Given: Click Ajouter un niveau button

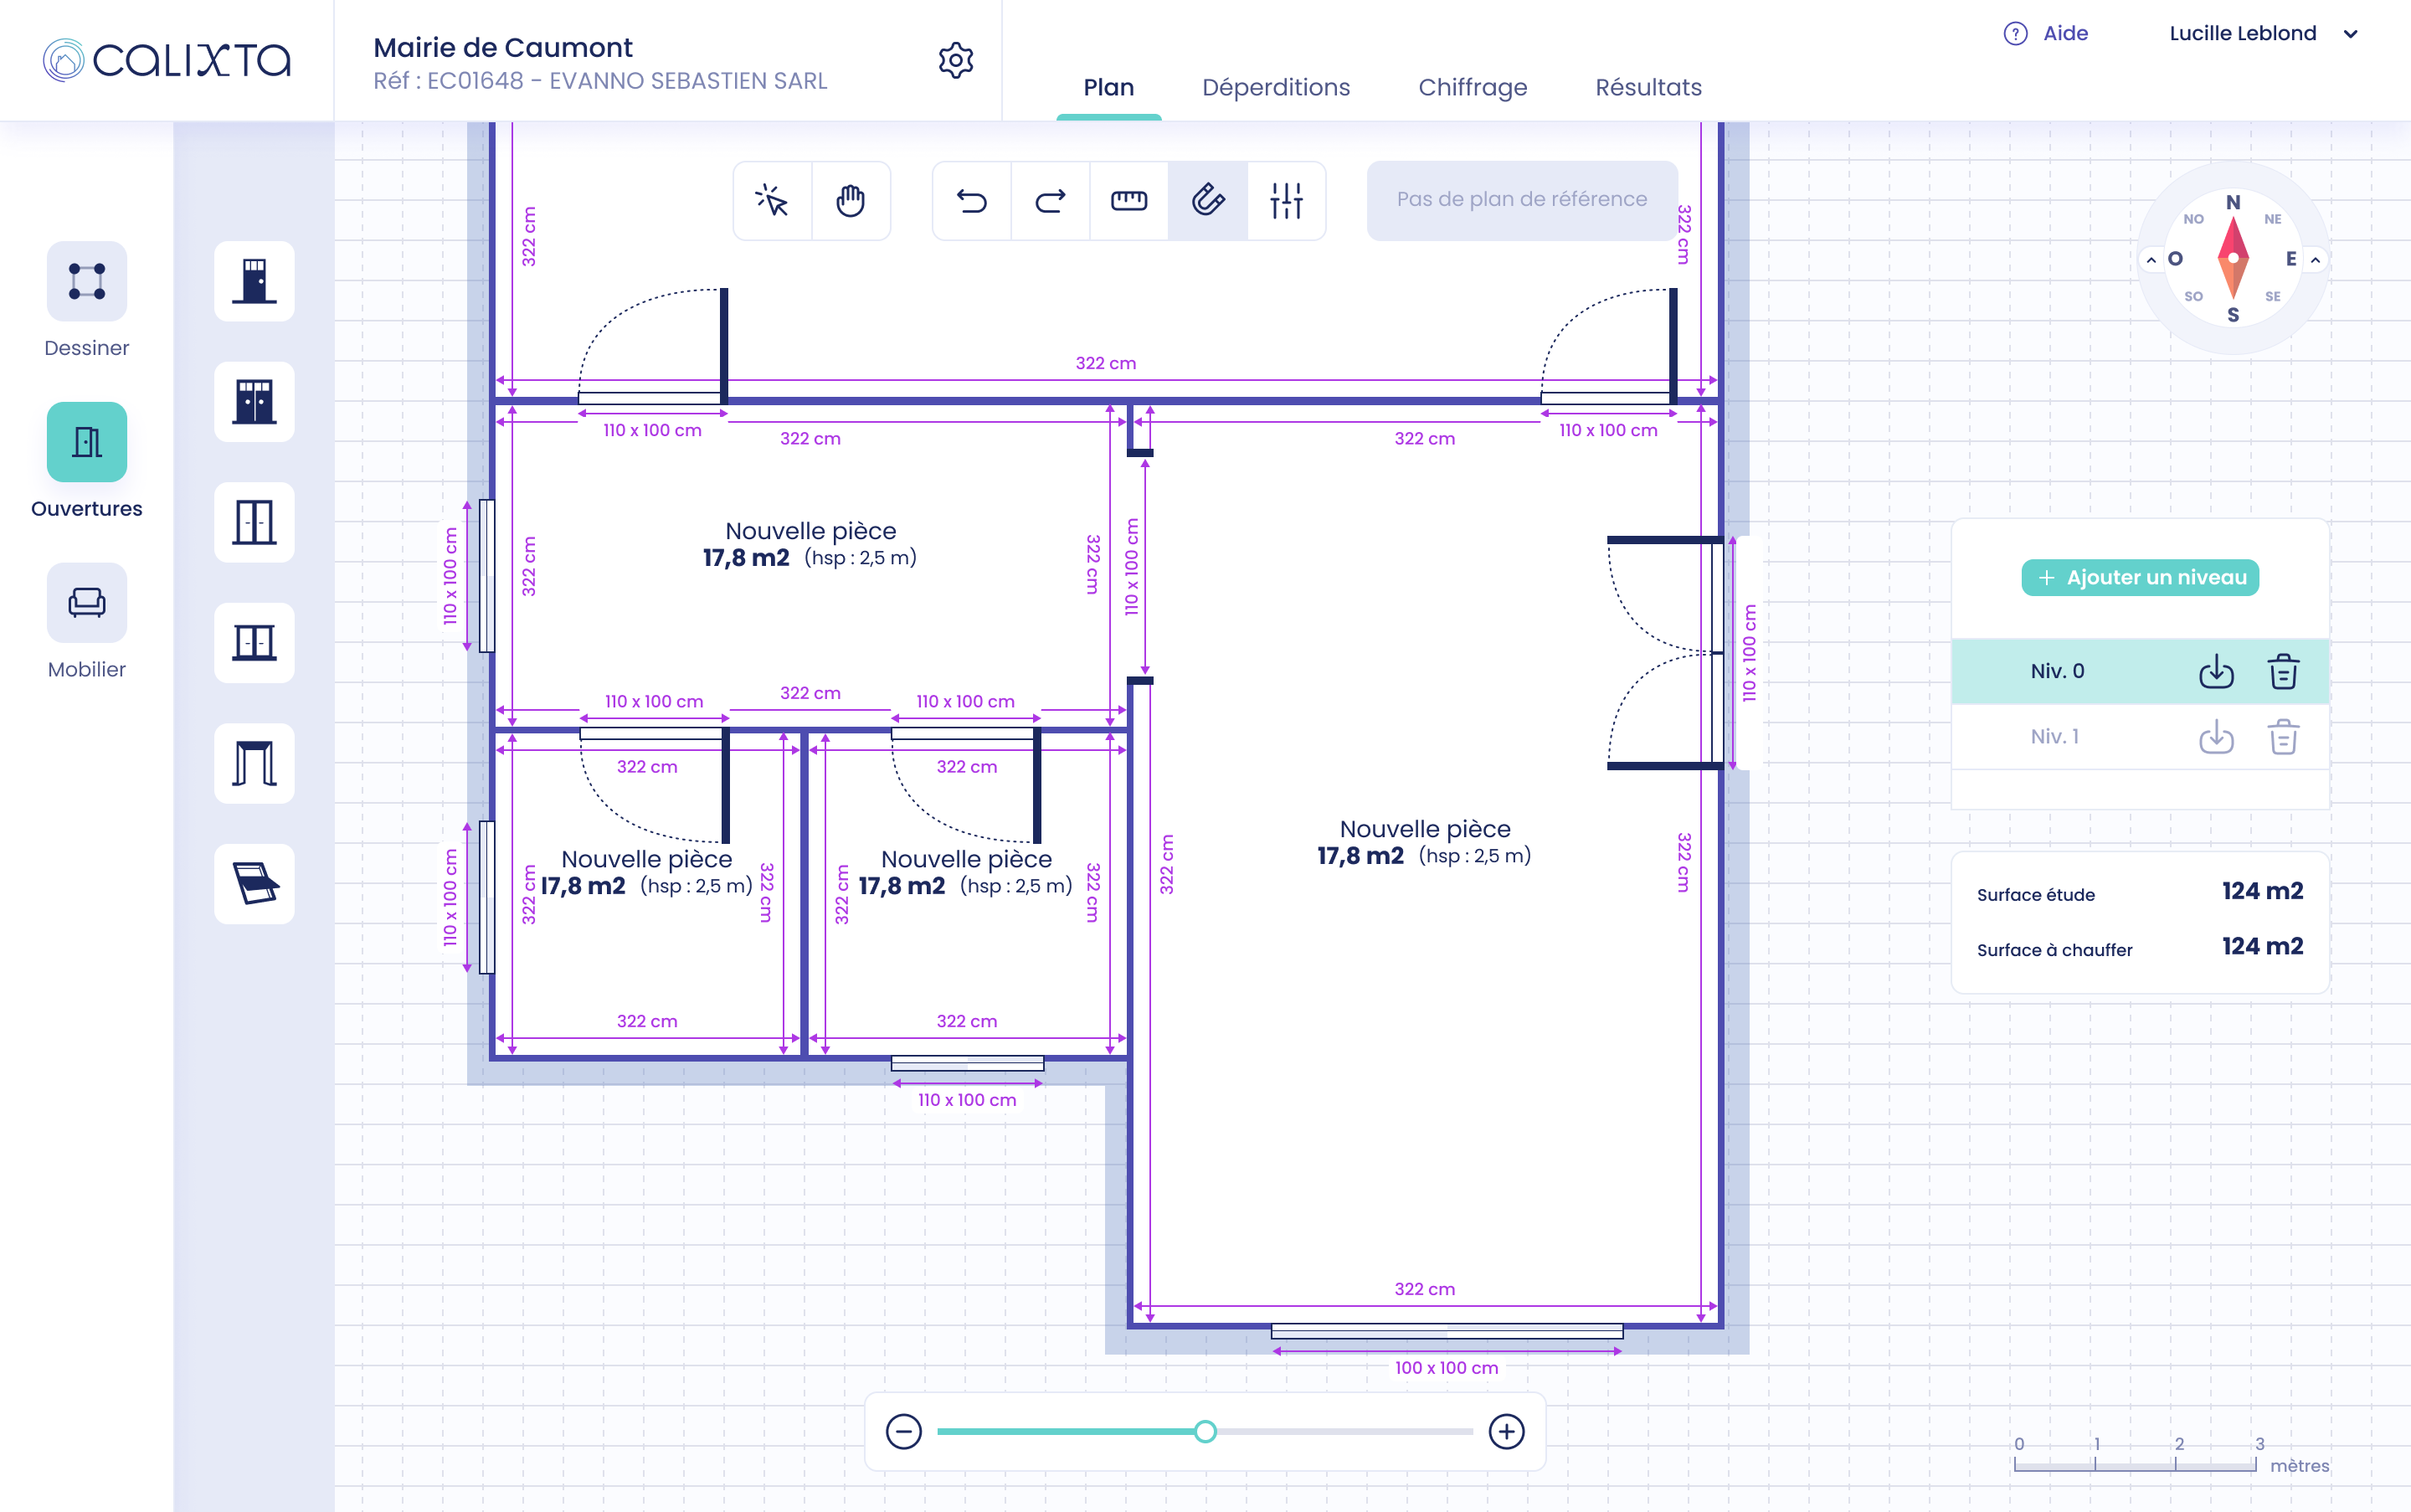Looking at the screenshot, I should [x=2140, y=578].
